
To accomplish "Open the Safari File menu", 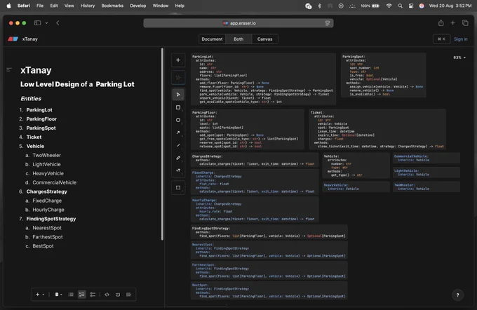I will coord(40,6).
